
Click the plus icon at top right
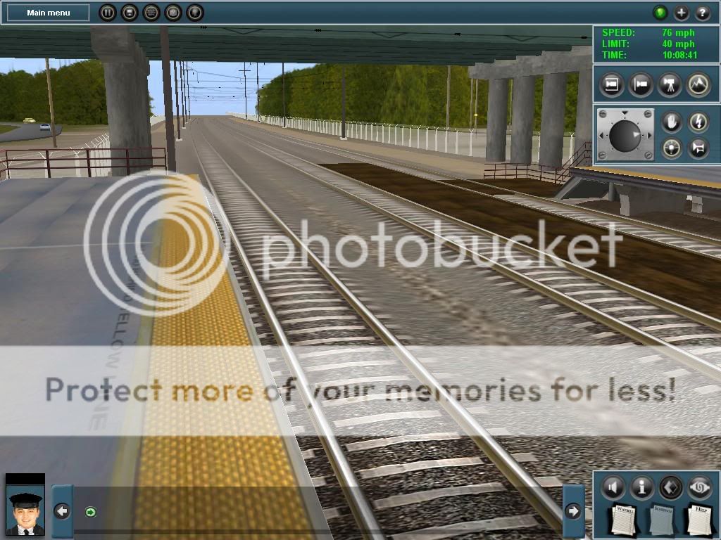(681, 13)
